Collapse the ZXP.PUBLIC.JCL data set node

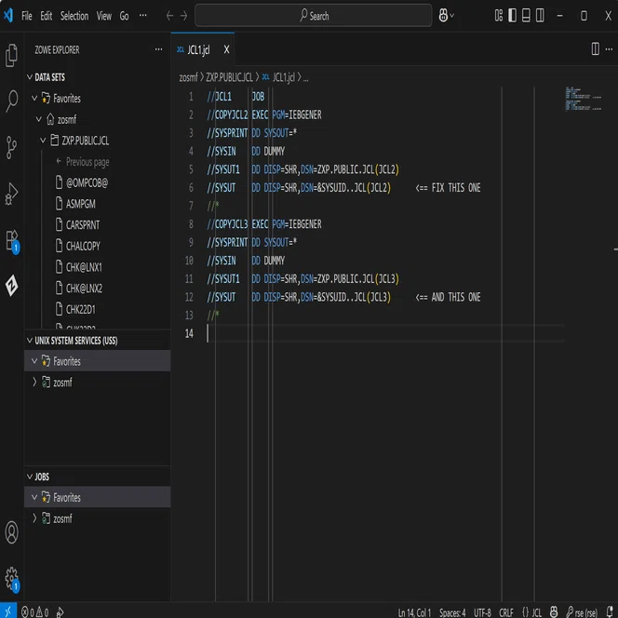[43, 141]
